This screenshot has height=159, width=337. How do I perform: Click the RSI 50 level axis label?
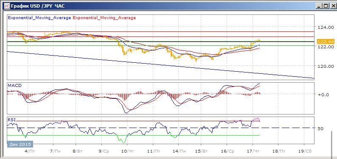[320, 128]
